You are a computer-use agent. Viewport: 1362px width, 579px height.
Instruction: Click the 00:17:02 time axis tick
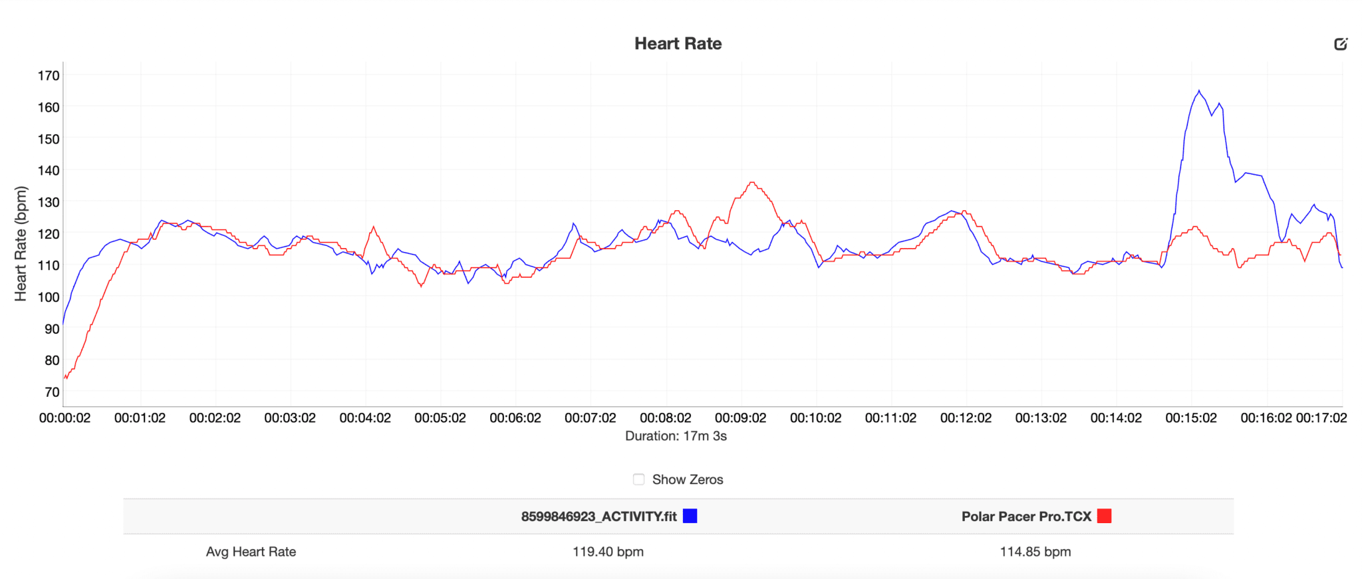(1321, 418)
